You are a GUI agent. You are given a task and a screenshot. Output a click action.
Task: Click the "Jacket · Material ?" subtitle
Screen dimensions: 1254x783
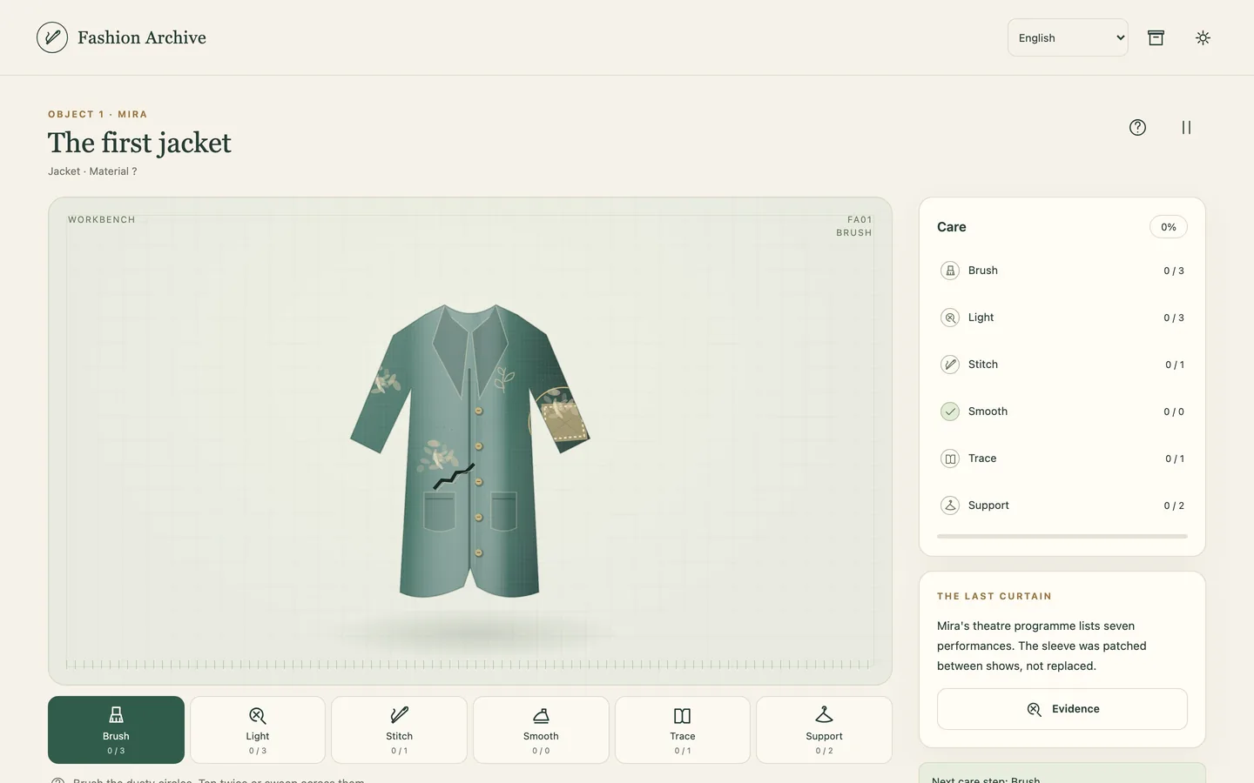pyautogui.click(x=92, y=171)
